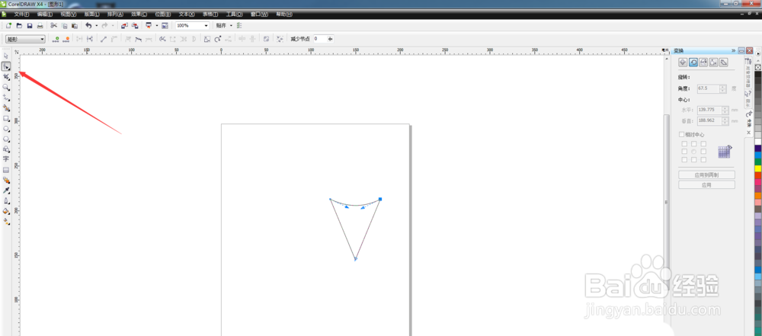The width and height of the screenshot is (762, 336).
Task: Select the Table tool
Action: [x=6, y=170]
